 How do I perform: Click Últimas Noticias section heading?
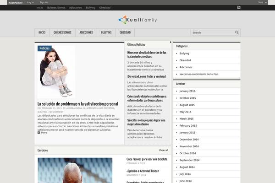136,44
